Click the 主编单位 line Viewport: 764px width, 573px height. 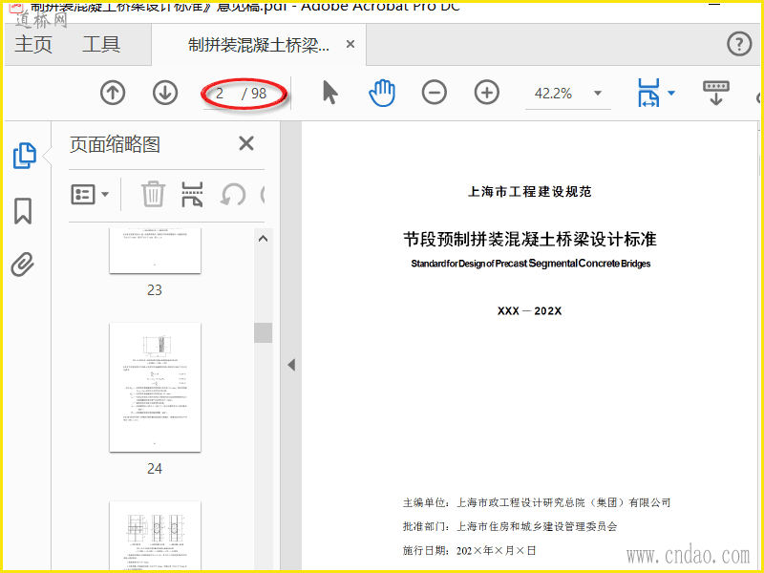(537, 502)
